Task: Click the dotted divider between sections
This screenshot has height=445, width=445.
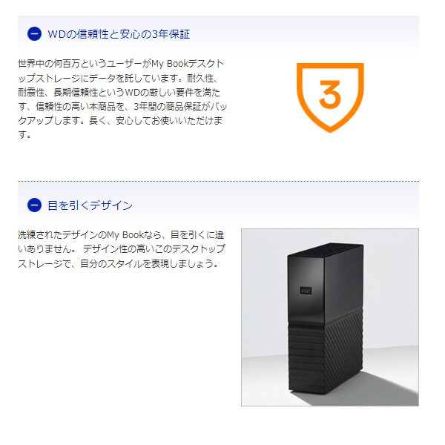Action: [218, 181]
